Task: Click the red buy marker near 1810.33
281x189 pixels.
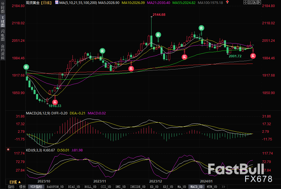Action: [x=55, y=102]
